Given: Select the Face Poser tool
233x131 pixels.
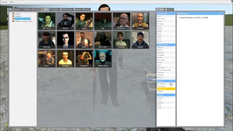Looking at the screenshot, I should pyautogui.click(x=166, y=86).
